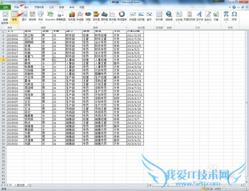This screenshot has height=191, width=249.
Task: Insert a Line sparkline
Action: (133, 16)
